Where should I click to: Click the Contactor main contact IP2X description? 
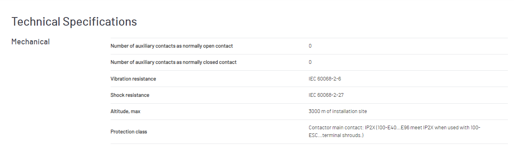click(394, 131)
